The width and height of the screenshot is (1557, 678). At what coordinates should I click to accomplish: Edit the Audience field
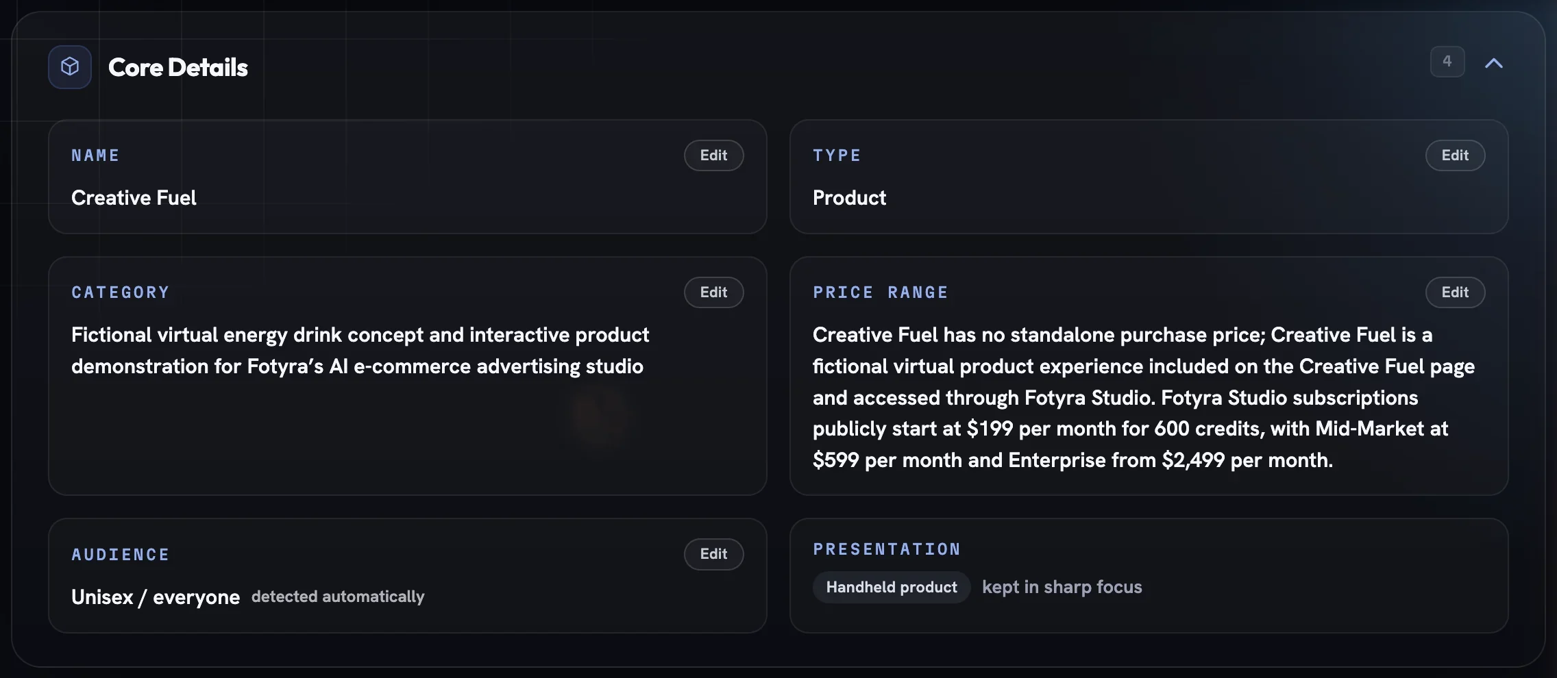[713, 554]
